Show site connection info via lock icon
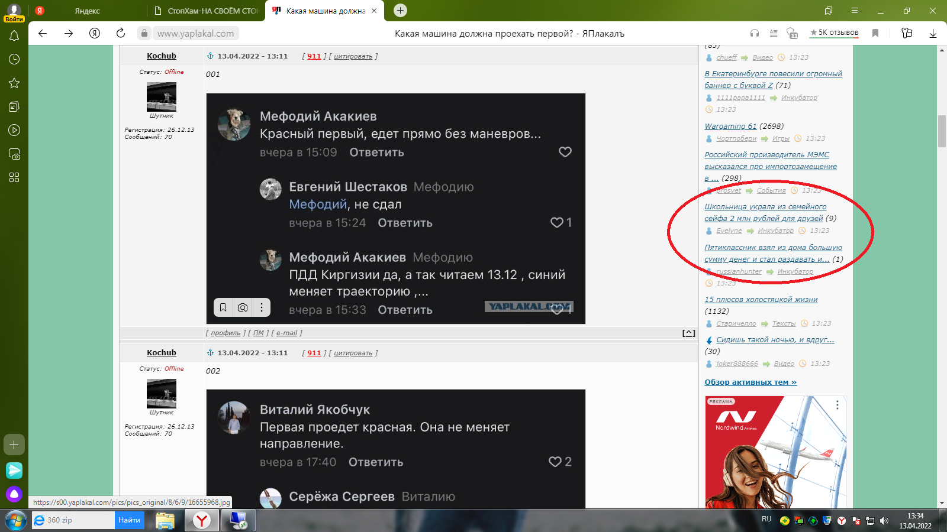Image resolution: width=947 pixels, height=532 pixels. [x=144, y=33]
